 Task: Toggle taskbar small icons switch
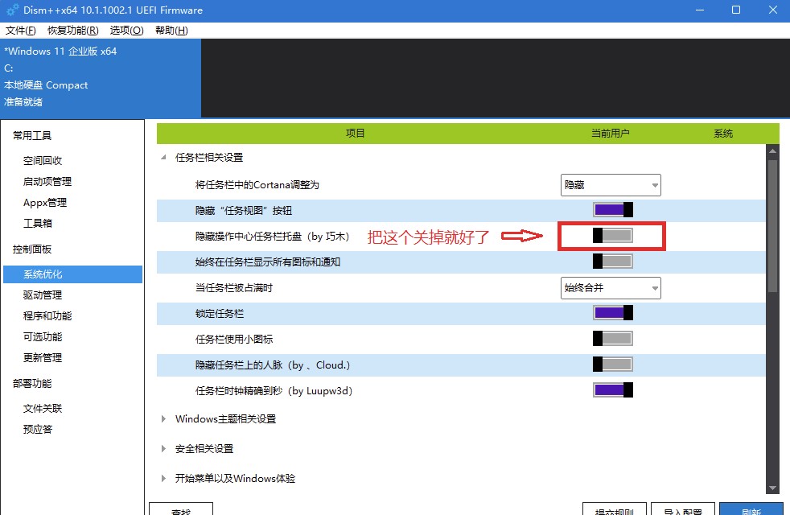(x=613, y=339)
